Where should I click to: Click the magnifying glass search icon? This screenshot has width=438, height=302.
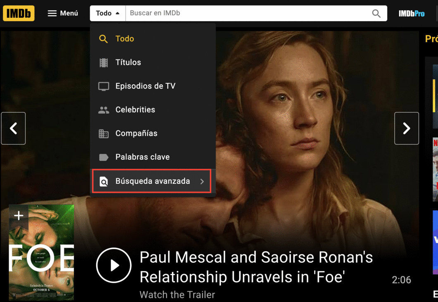pyautogui.click(x=376, y=13)
